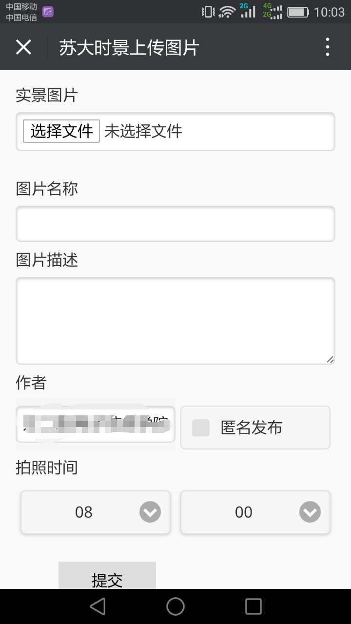The width and height of the screenshot is (351, 624).
Task: Click the 选择文件 button
Action: point(61,131)
